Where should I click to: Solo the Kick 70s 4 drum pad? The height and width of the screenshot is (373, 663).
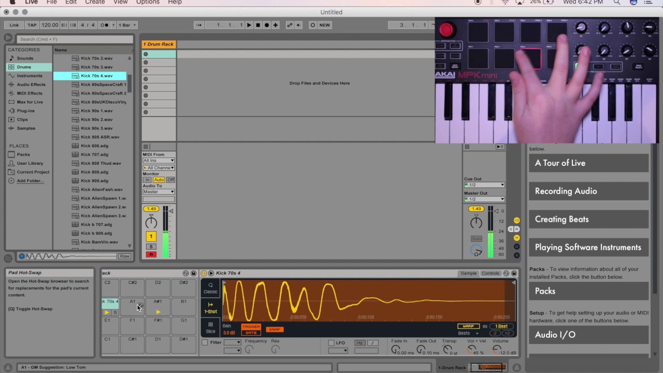pos(115,312)
